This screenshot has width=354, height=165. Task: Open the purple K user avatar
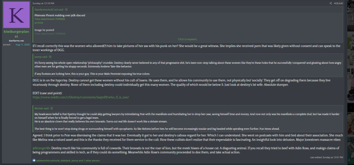[17, 14]
